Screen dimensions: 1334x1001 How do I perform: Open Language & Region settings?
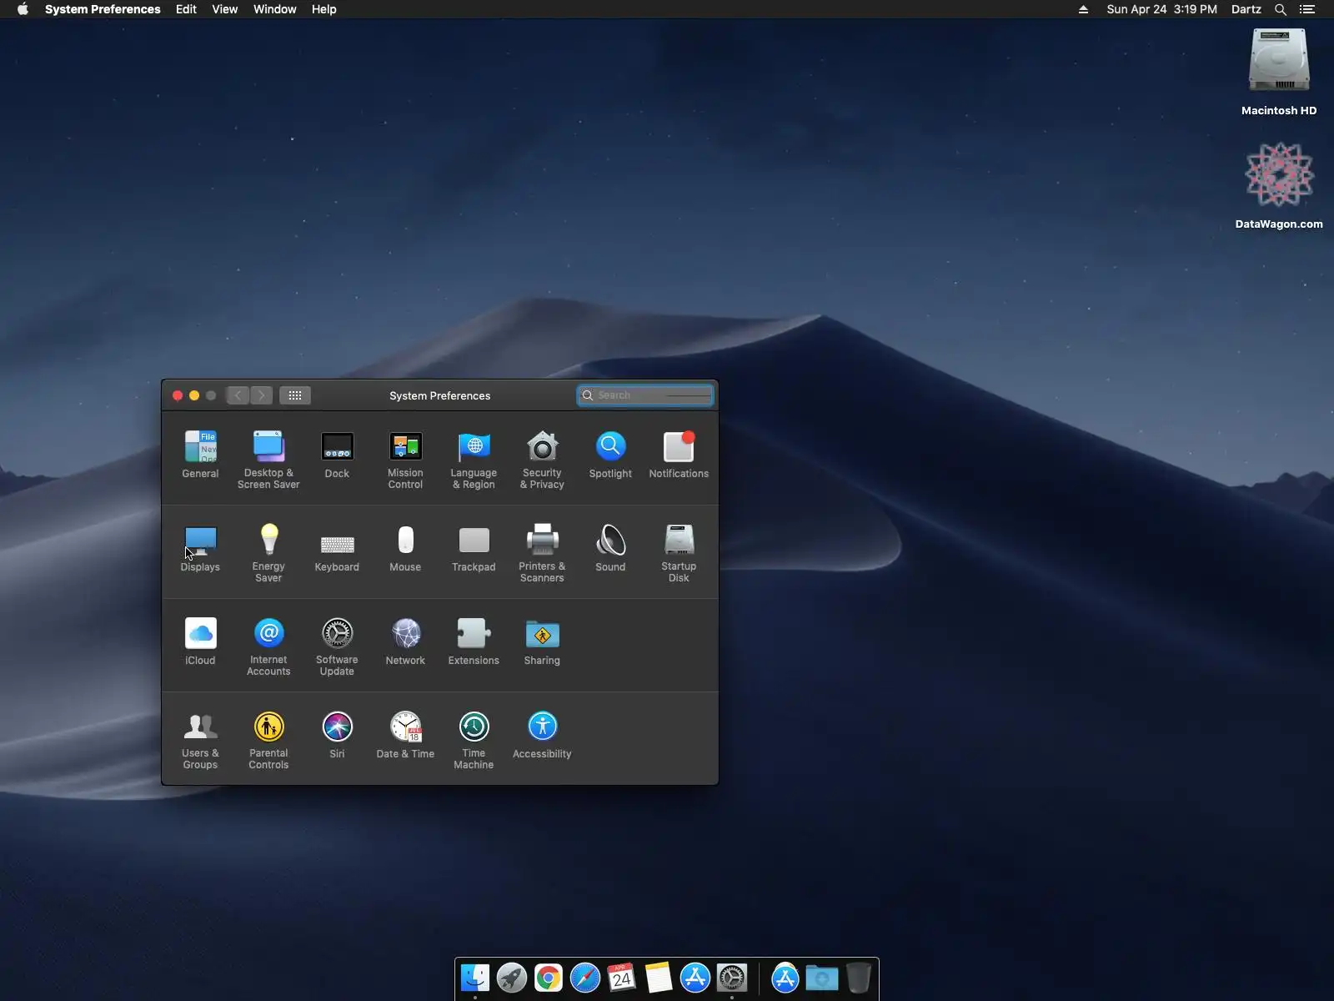tap(474, 460)
